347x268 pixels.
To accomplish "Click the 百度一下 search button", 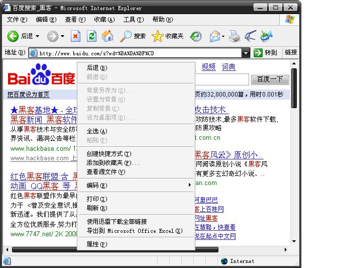I will coord(270,79).
